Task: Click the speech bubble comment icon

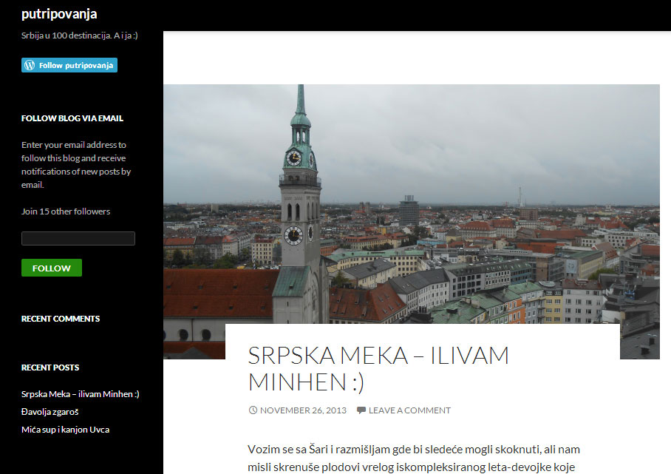Action: click(361, 410)
